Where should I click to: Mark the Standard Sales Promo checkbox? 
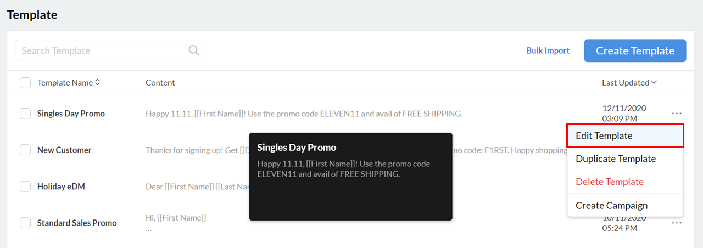[25, 223]
